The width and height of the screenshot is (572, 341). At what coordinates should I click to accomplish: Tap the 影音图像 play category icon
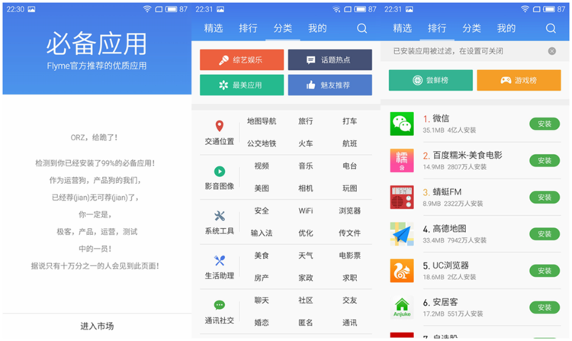(219, 172)
